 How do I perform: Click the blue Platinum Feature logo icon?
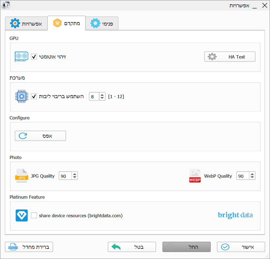(x=22, y=216)
